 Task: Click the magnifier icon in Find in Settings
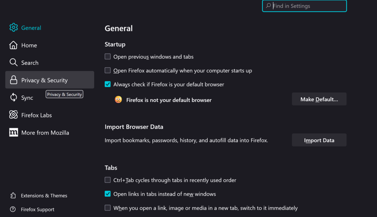point(268,6)
